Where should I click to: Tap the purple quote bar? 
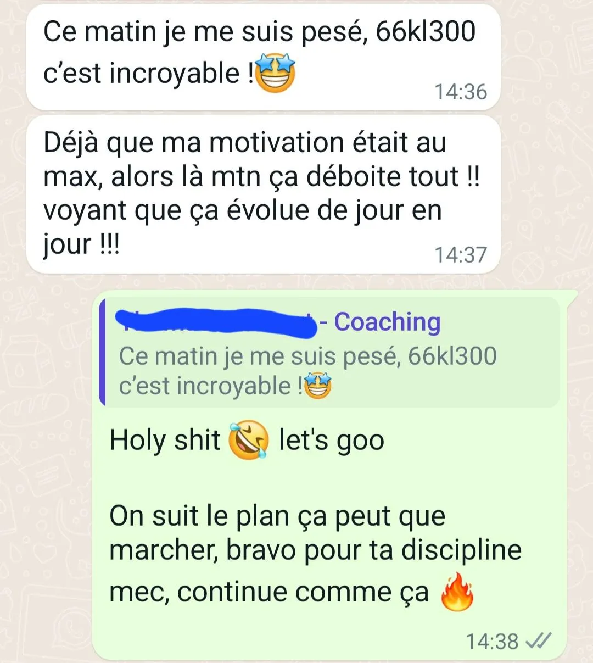[x=102, y=353]
